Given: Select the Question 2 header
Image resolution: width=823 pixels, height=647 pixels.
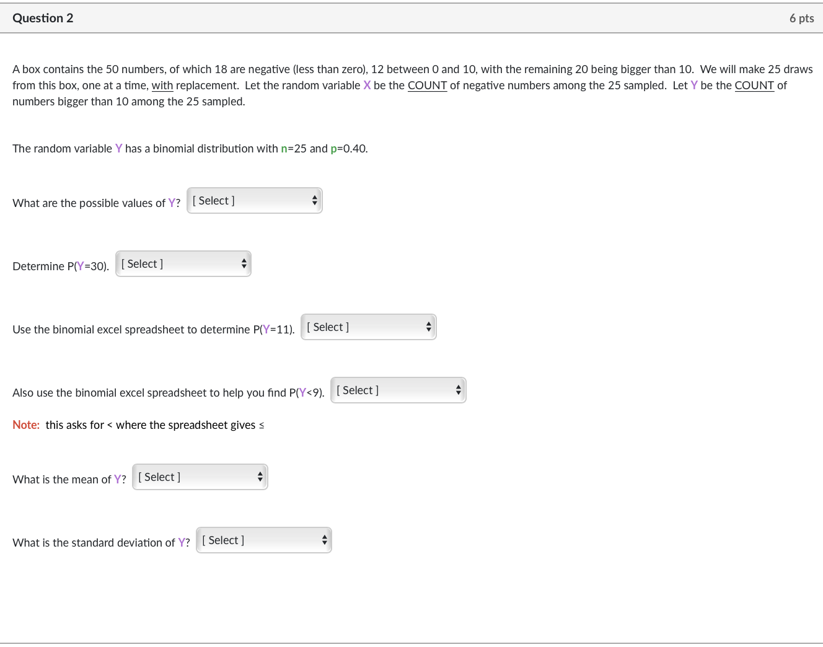Looking at the screenshot, I should (x=43, y=18).
